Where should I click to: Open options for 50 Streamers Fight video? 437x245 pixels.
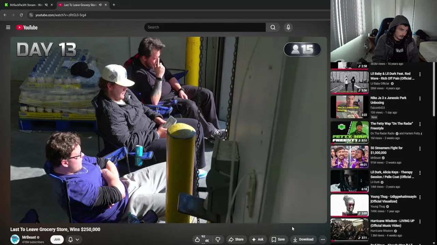(420, 149)
